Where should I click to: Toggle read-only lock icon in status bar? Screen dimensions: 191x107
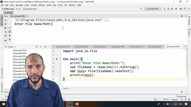point(182,100)
